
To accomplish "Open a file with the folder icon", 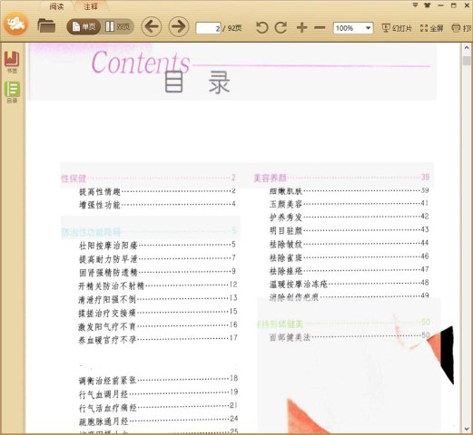I will (x=46, y=25).
